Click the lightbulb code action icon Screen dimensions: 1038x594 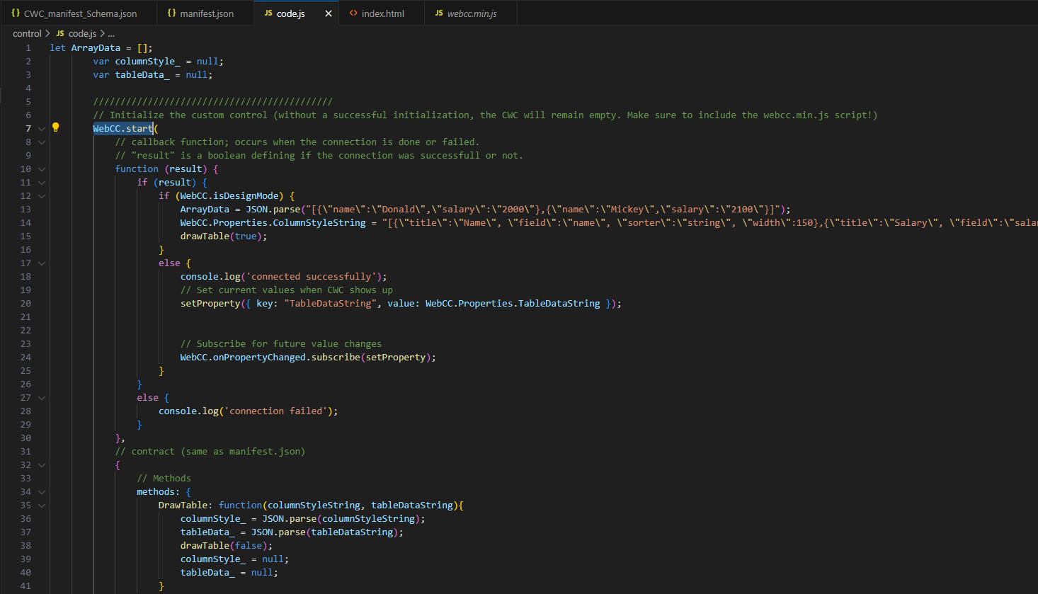(x=55, y=127)
